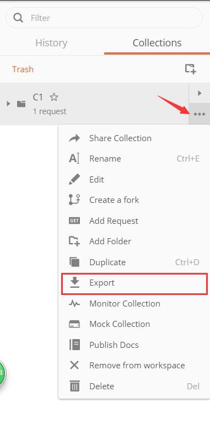Click the three-dots more actions button
This screenshot has width=210, height=424.
pyautogui.click(x=200, y=114)
